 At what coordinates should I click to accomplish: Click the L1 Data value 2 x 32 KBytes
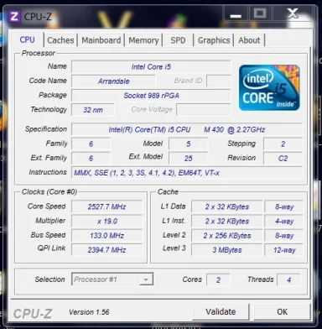coord(227,206)
